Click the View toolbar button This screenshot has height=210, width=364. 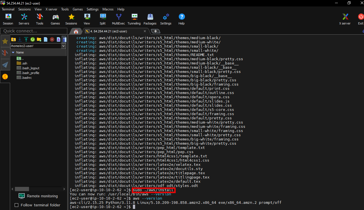87,19
